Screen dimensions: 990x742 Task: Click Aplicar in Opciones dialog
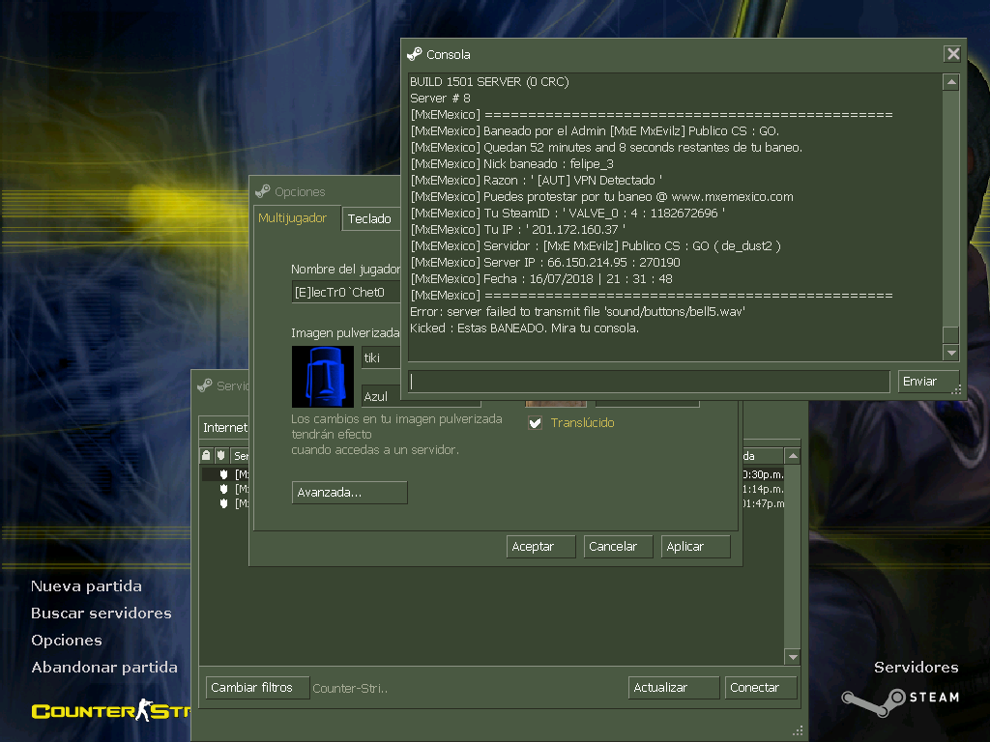coord(696,547)
